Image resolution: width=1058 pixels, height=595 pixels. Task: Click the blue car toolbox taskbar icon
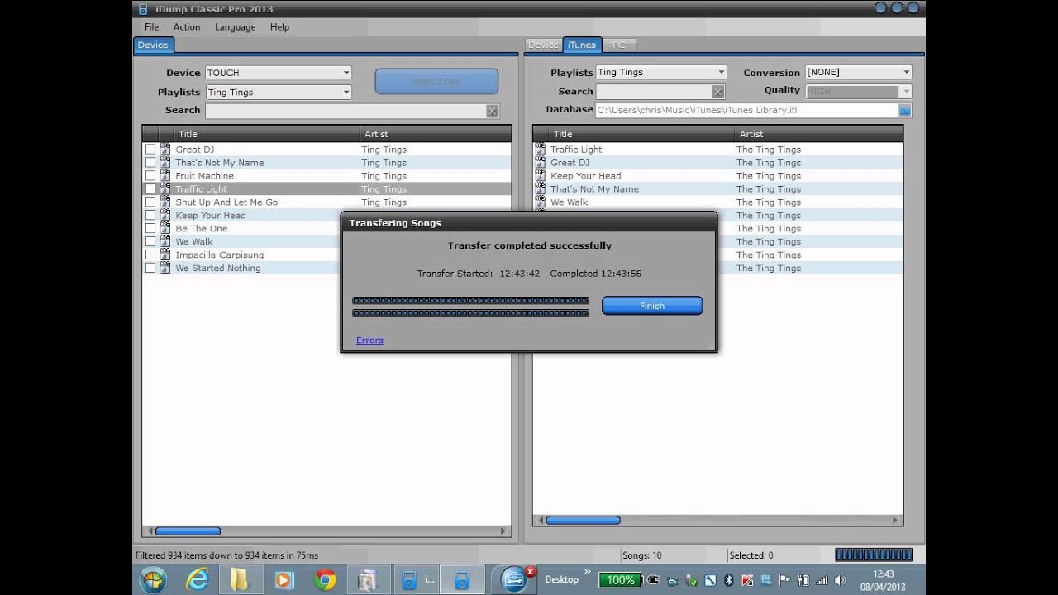coord(515,580)
